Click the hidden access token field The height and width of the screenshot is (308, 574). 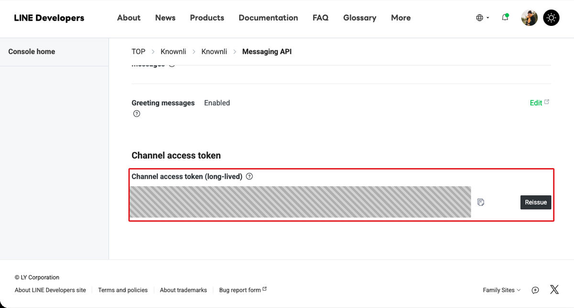pyautogui.click(x=300, y=202)
